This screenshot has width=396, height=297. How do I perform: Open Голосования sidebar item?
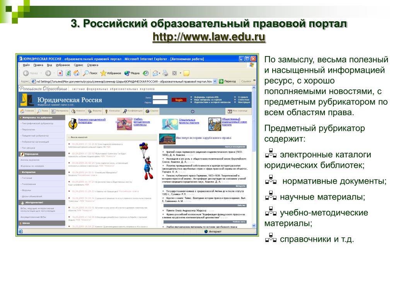pyautogui.click(x=29, y=184)
